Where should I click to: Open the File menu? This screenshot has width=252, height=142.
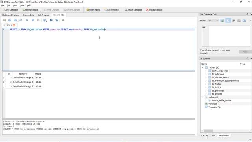pos(3,6)
